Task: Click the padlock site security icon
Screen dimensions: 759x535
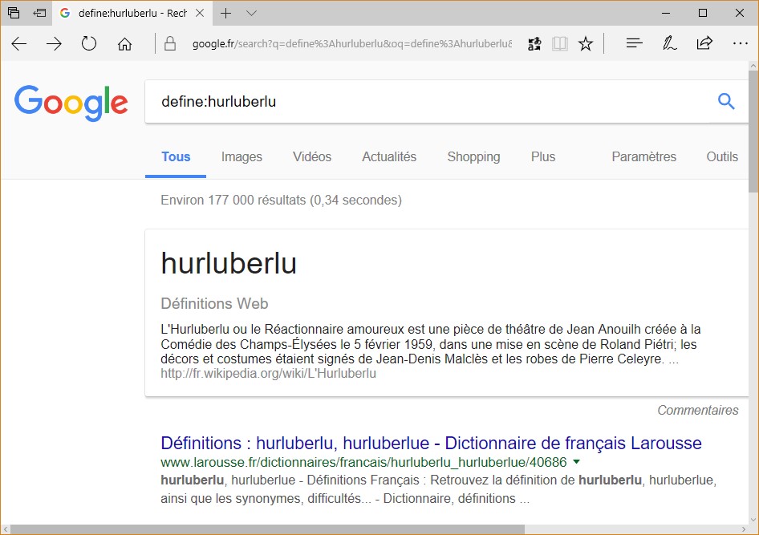Action: (170, 43)
